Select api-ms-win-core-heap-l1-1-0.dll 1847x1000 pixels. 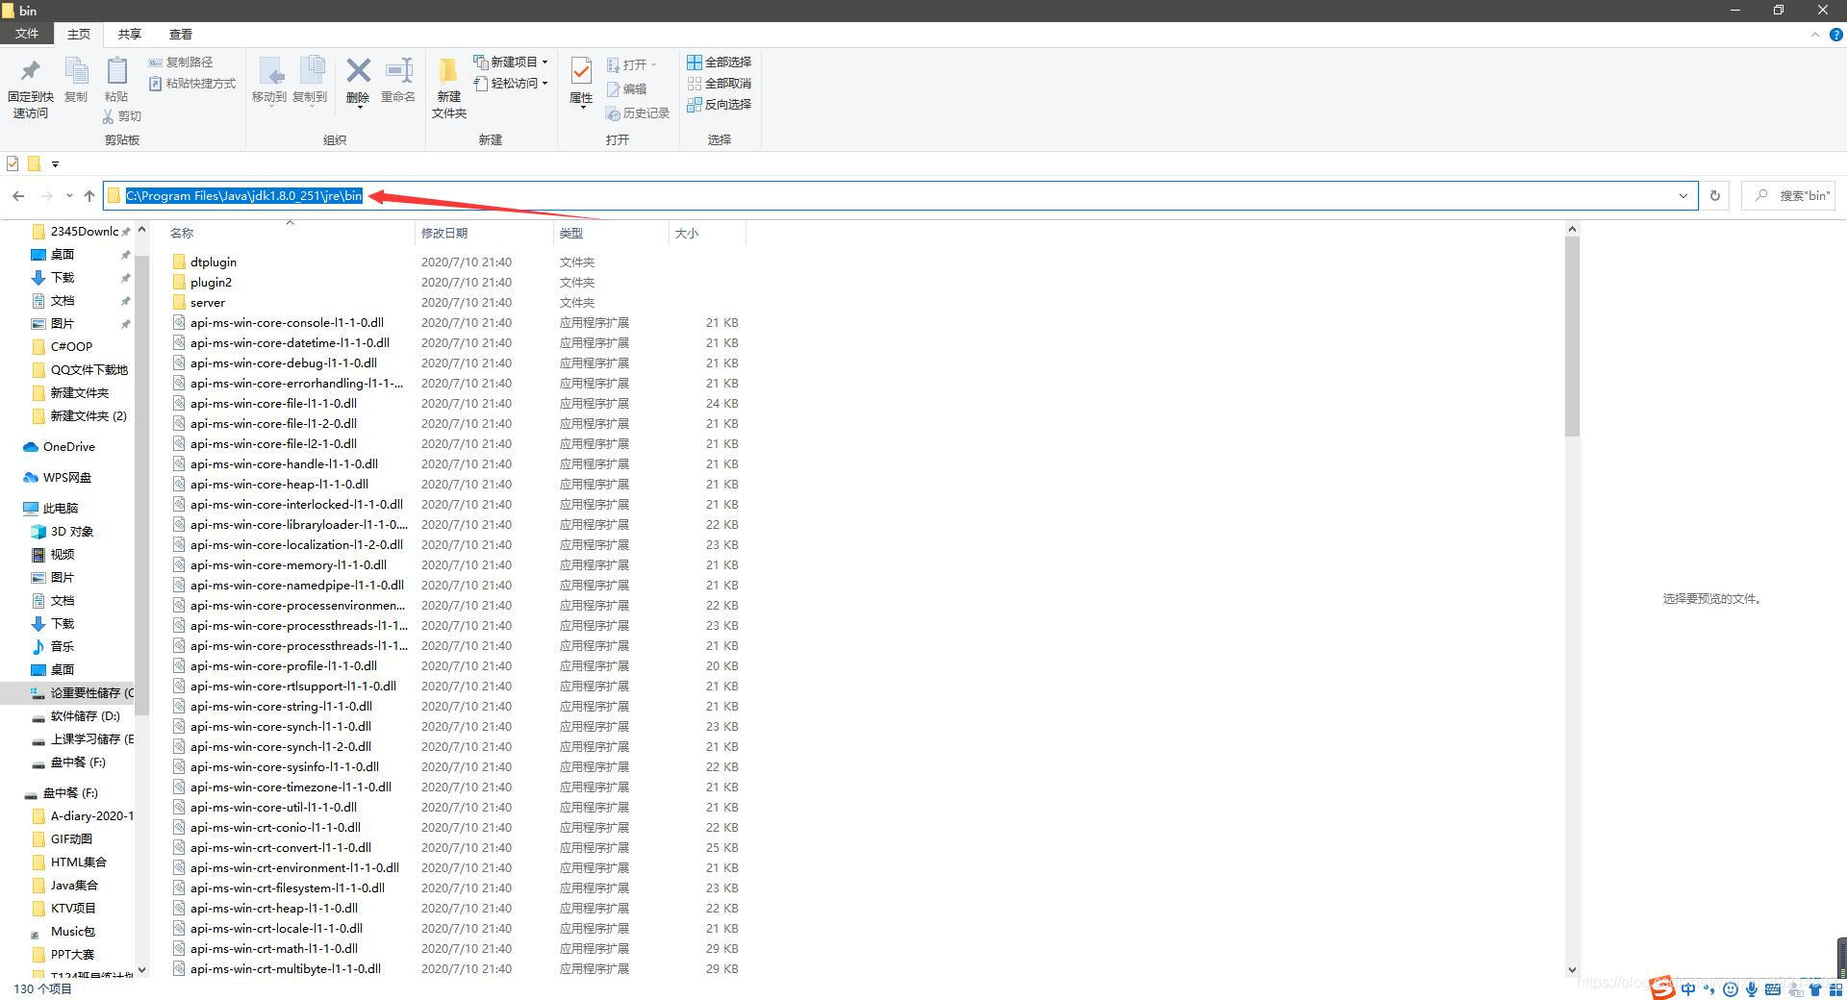click(x=279, y=484)
